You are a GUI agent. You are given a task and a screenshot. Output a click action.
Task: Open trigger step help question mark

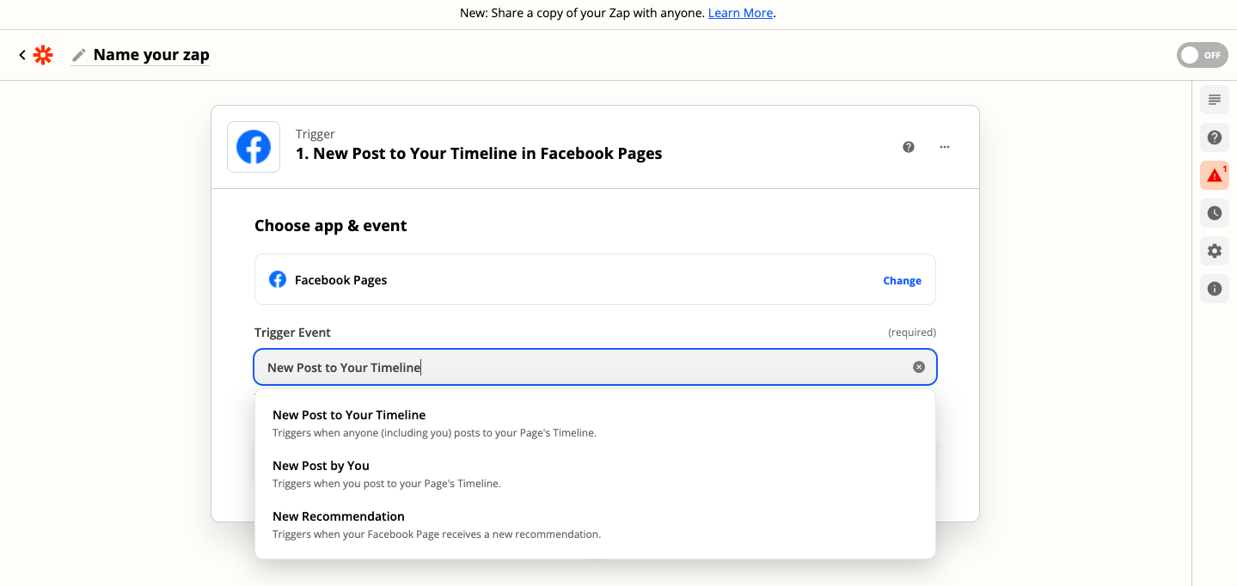pos(909,147)
